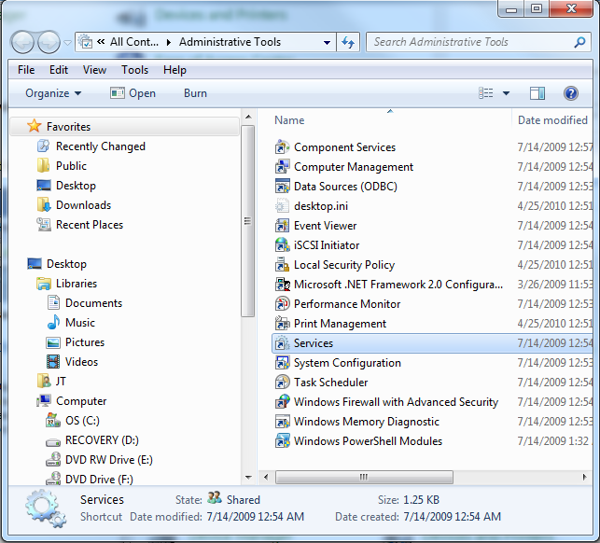Select RECOVERY (D:) drive
The width and height of the screenshot is (600, 543).
(102, 440)
